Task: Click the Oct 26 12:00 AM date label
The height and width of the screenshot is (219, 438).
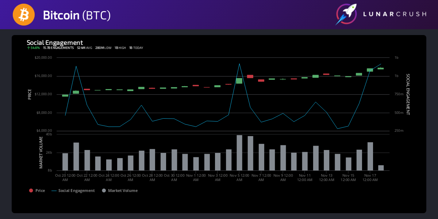Action: point(130,177)
